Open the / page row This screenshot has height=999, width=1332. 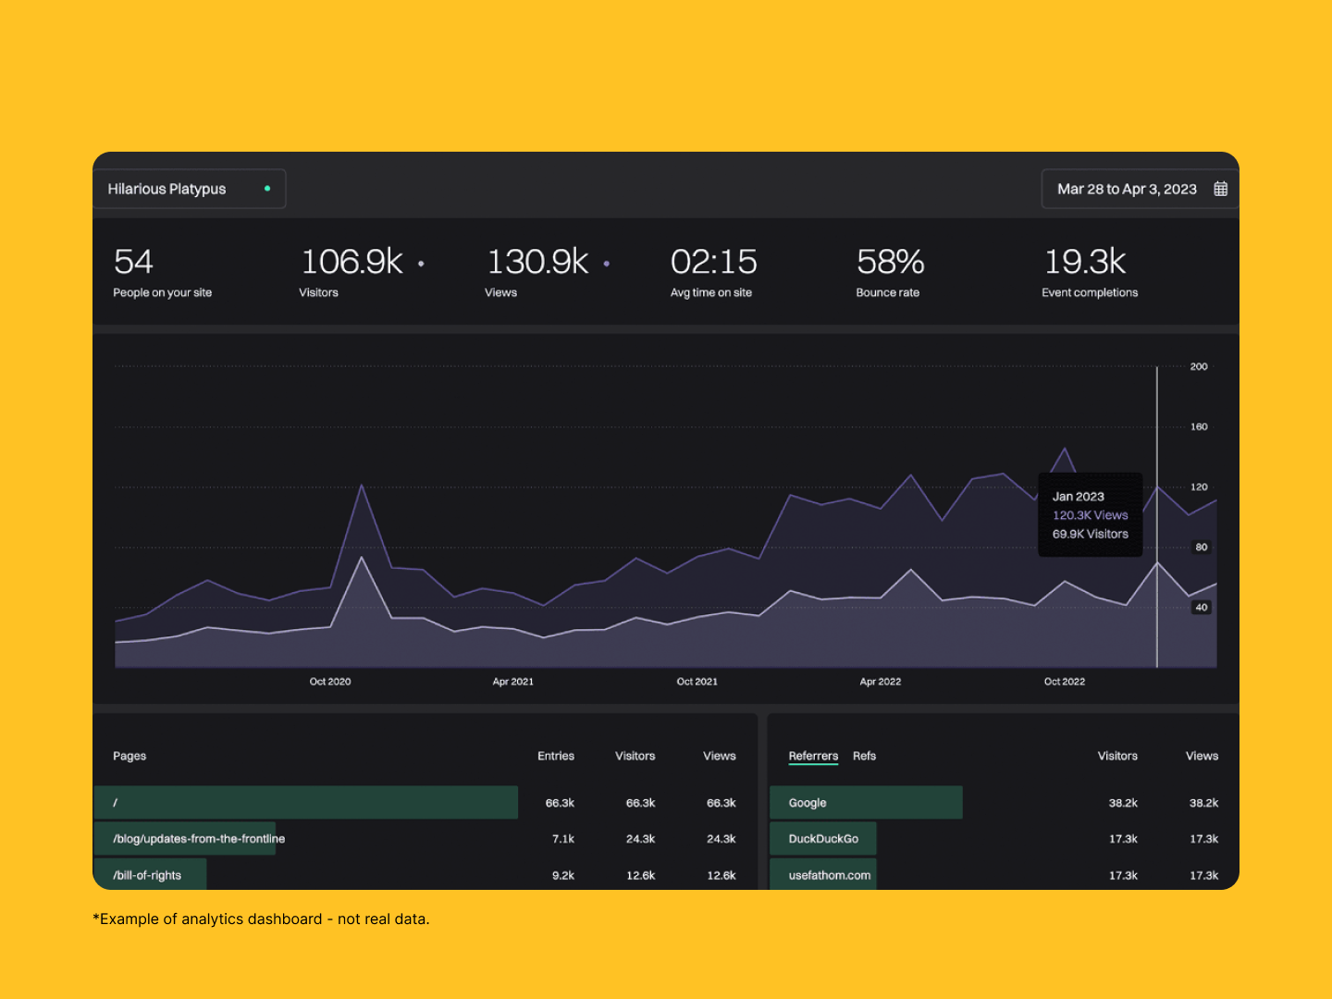(x=425, y=803)
